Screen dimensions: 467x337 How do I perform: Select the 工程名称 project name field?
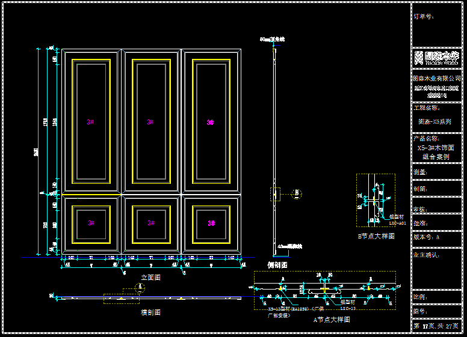427,108
